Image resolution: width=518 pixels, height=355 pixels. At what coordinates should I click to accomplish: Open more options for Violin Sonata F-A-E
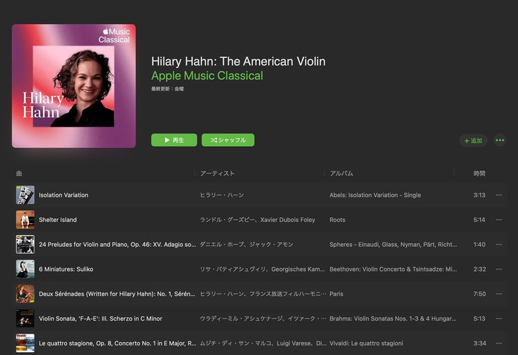coord(499,318)
